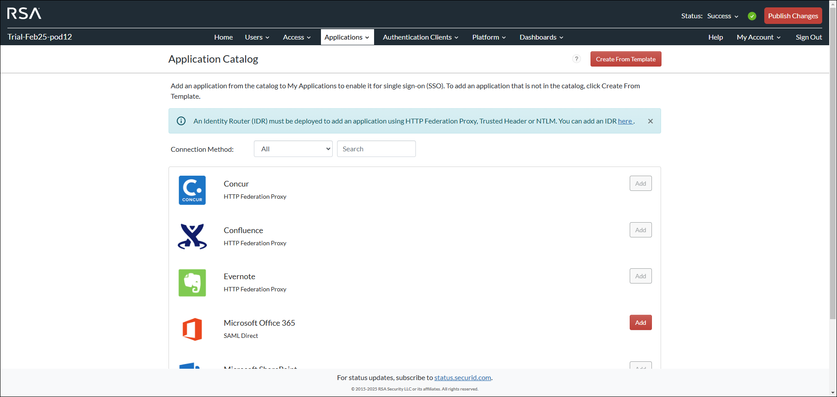Click Create From Template
The width and height of the screenshot is (837, 397).
click(x=625, y=59)
